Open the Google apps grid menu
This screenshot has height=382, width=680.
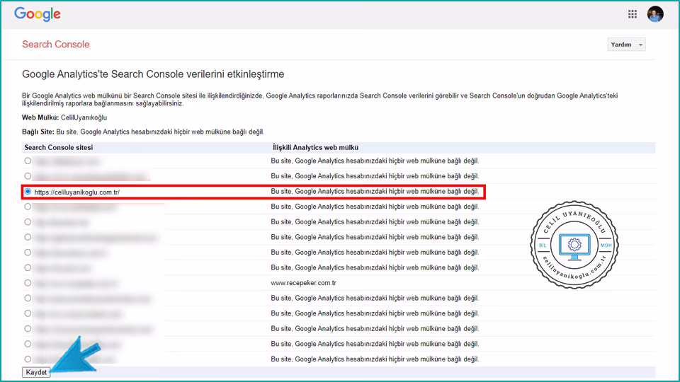click(x=633, y=14)
